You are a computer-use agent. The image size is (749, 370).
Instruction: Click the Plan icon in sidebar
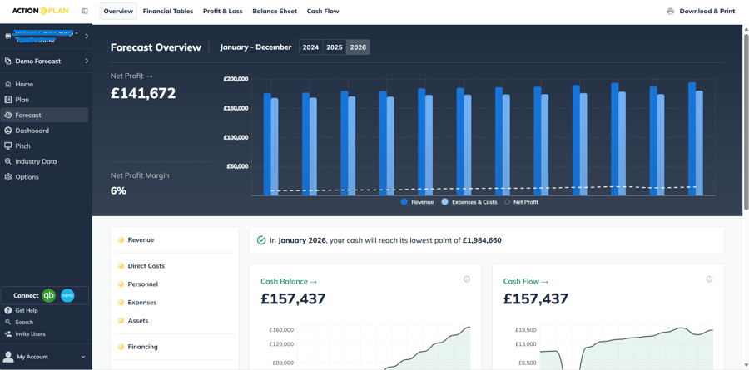pyautogui.click(x=8, y=100)
